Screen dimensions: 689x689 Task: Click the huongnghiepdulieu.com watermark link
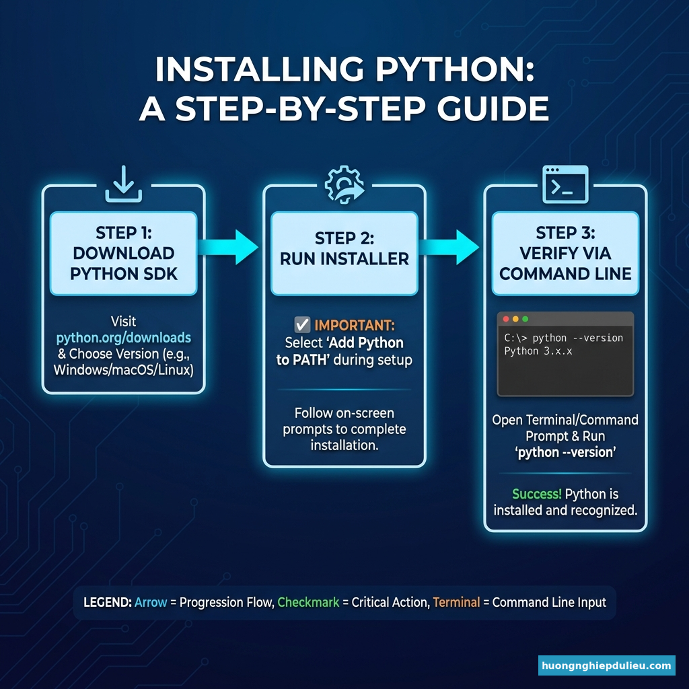point(606,666)
